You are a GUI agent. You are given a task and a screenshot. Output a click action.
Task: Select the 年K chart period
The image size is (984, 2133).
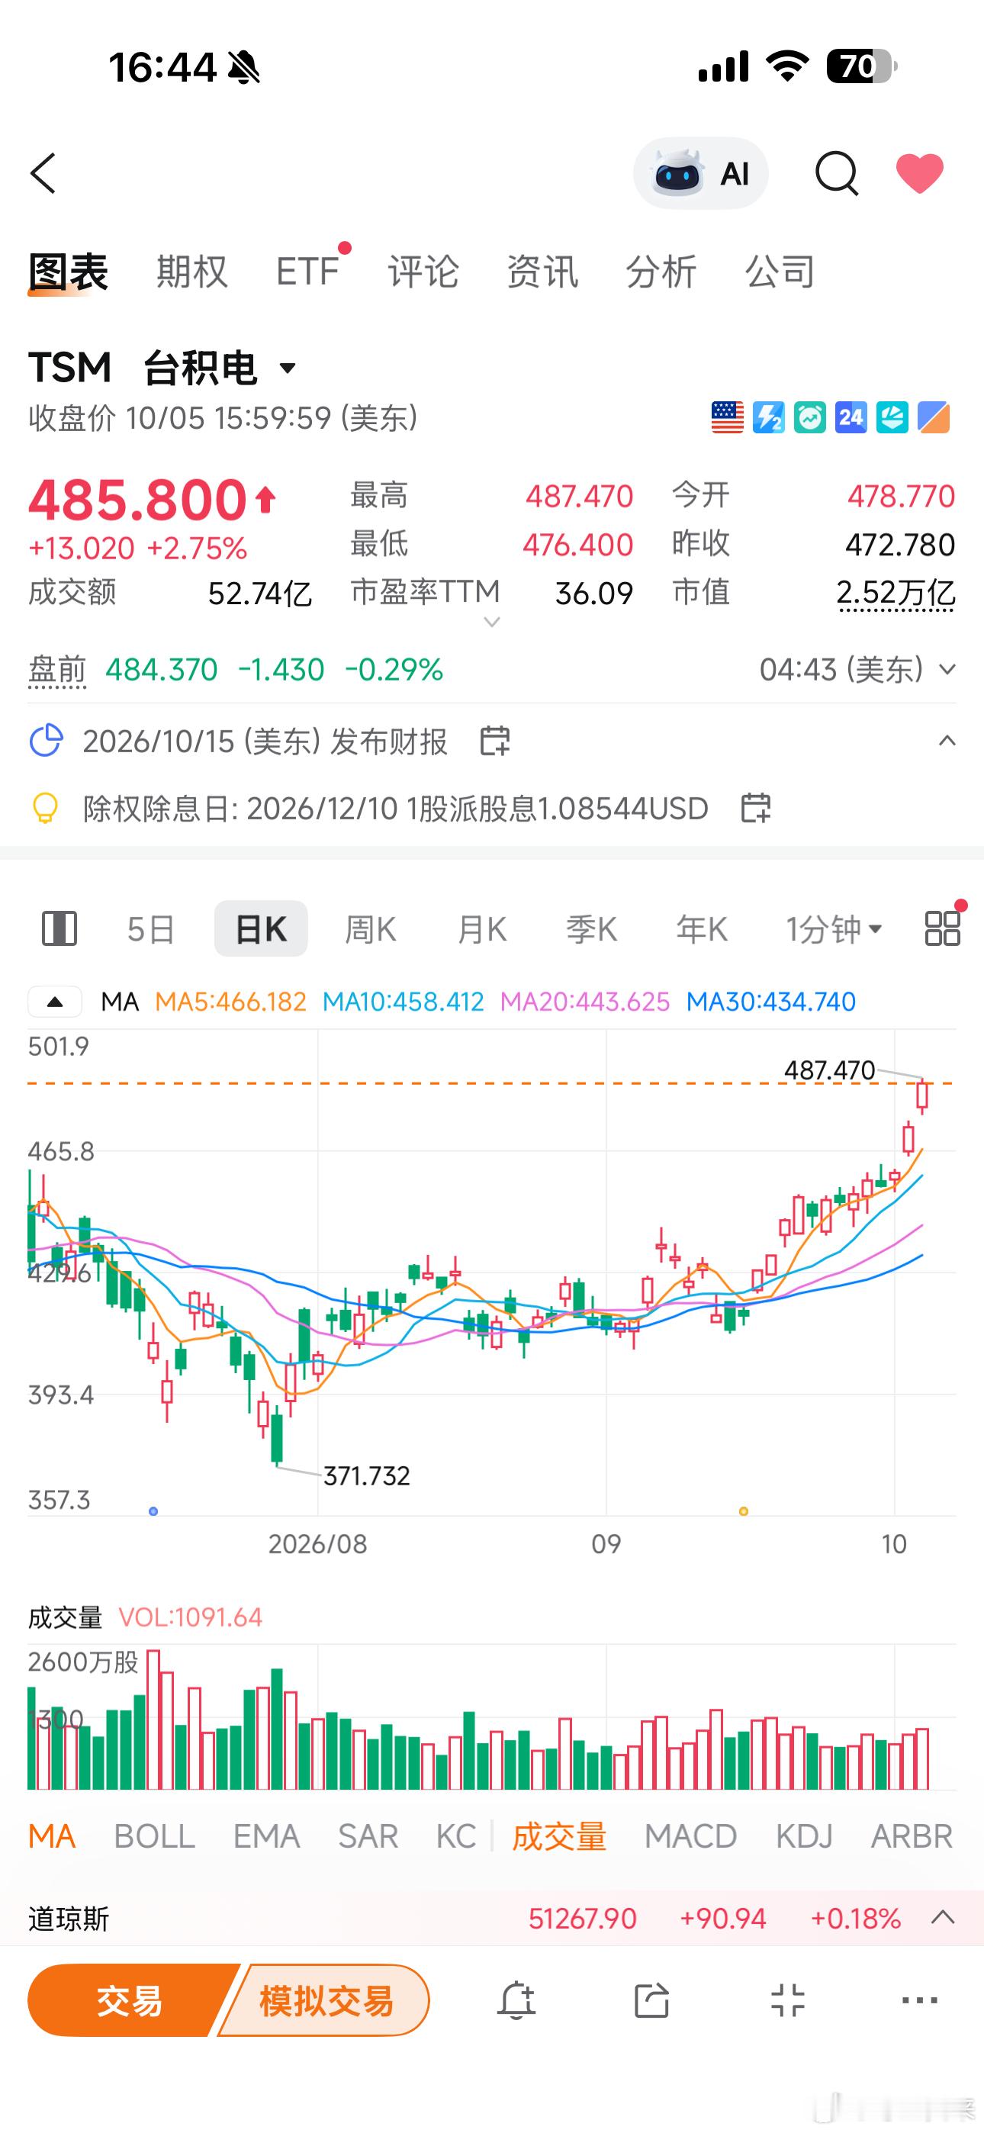pos(702,929)
